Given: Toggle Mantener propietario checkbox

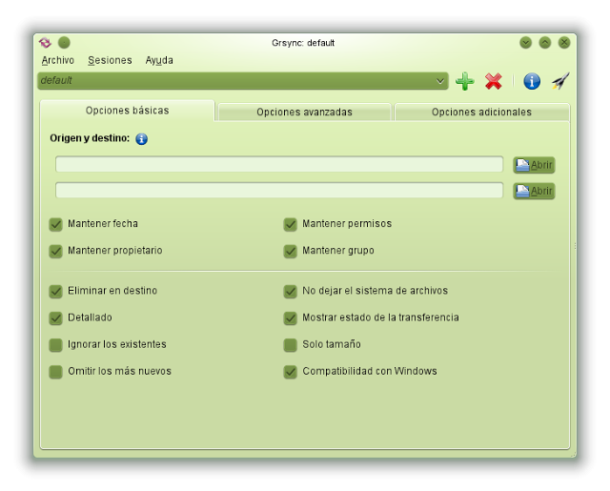Looking at the screenshot, I should click(55, 251).
